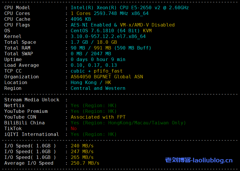Screen dimensions: 240x171
Task: Click the CPU model value Intel Xeon E5-2650
Action: pyautogui.click(x=130, y=8)
